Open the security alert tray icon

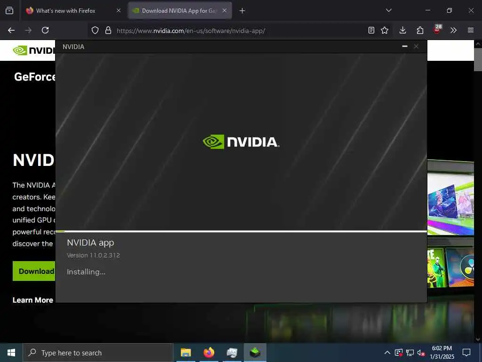(x=399, y=353)
